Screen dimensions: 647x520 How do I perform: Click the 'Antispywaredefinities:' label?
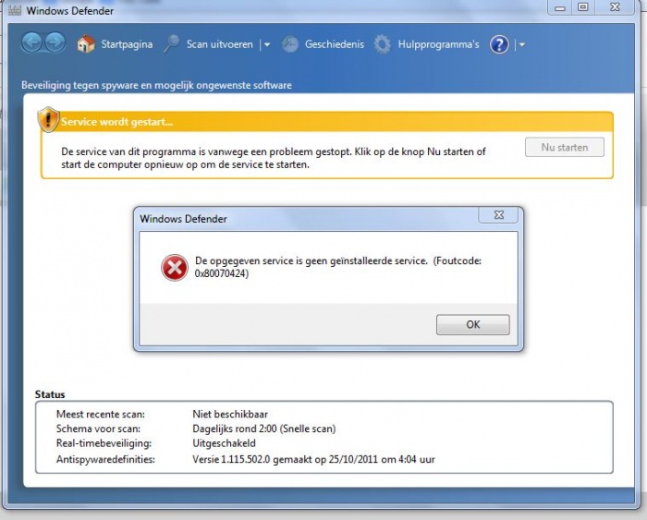click(105, 459)
